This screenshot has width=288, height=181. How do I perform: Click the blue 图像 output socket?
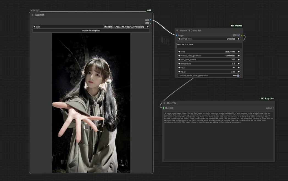151,20
